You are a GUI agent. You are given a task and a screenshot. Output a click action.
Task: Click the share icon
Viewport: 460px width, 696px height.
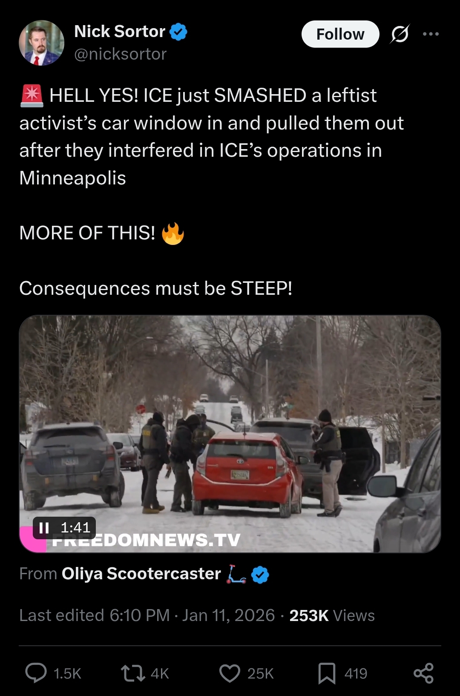(423, 673)
